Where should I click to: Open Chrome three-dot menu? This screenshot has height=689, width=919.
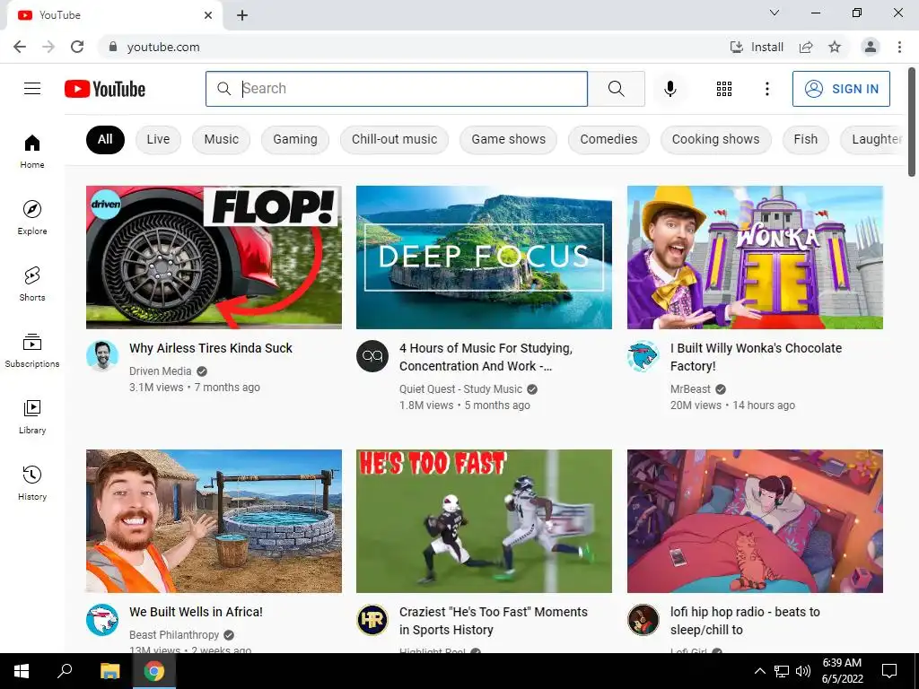point(899,47)
